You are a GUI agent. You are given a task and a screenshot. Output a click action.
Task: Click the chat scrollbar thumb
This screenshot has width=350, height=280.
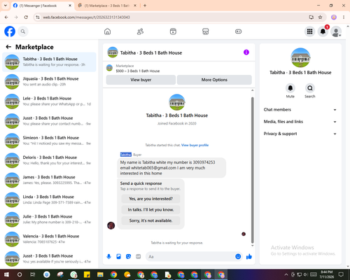[x=252, y=170]
